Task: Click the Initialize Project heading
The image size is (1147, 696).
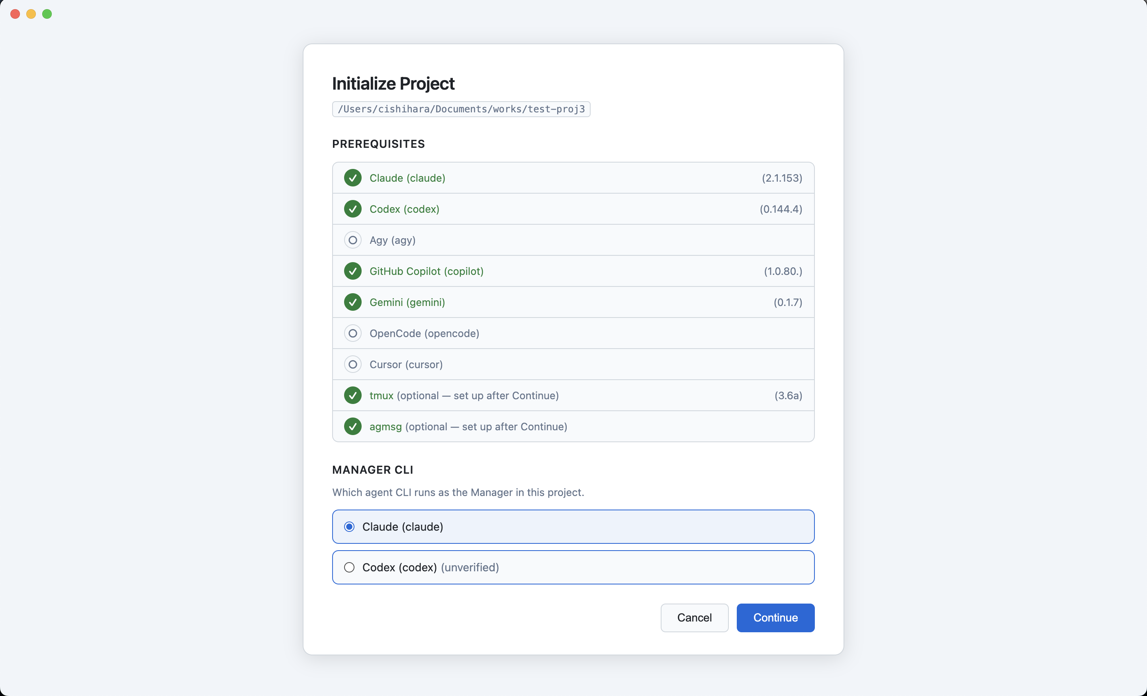Action: (393, 84)
